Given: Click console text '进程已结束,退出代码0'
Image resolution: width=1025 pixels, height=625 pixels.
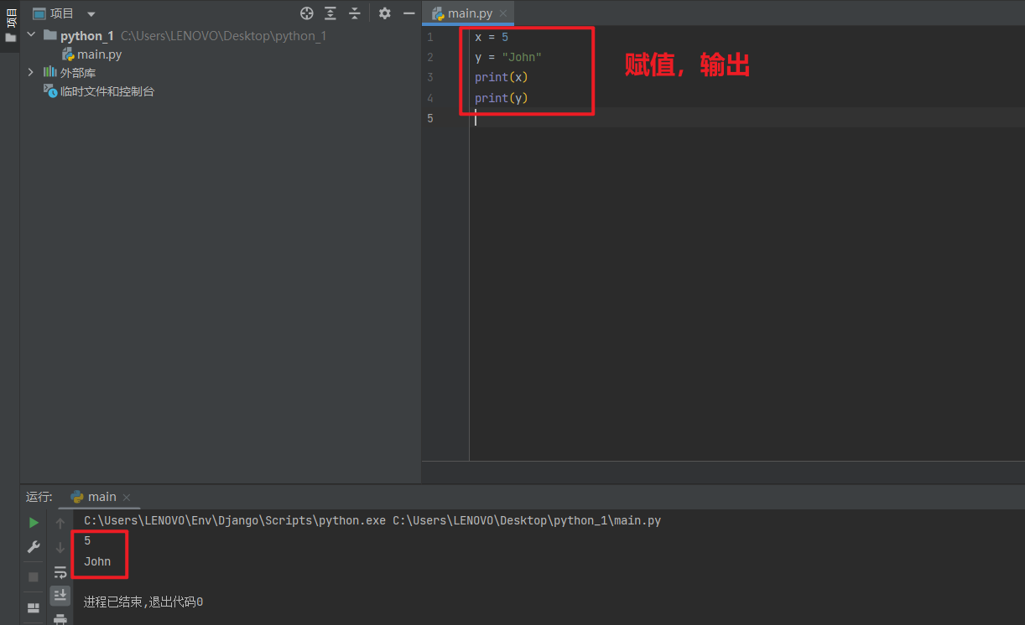Looking at the screenshot, I should [x=143, y=602].
